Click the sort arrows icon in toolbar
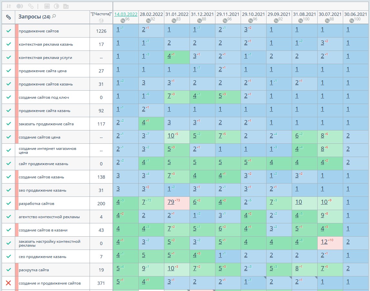The height and width of the screenshot is (291, 370). (x=9, y=6)
